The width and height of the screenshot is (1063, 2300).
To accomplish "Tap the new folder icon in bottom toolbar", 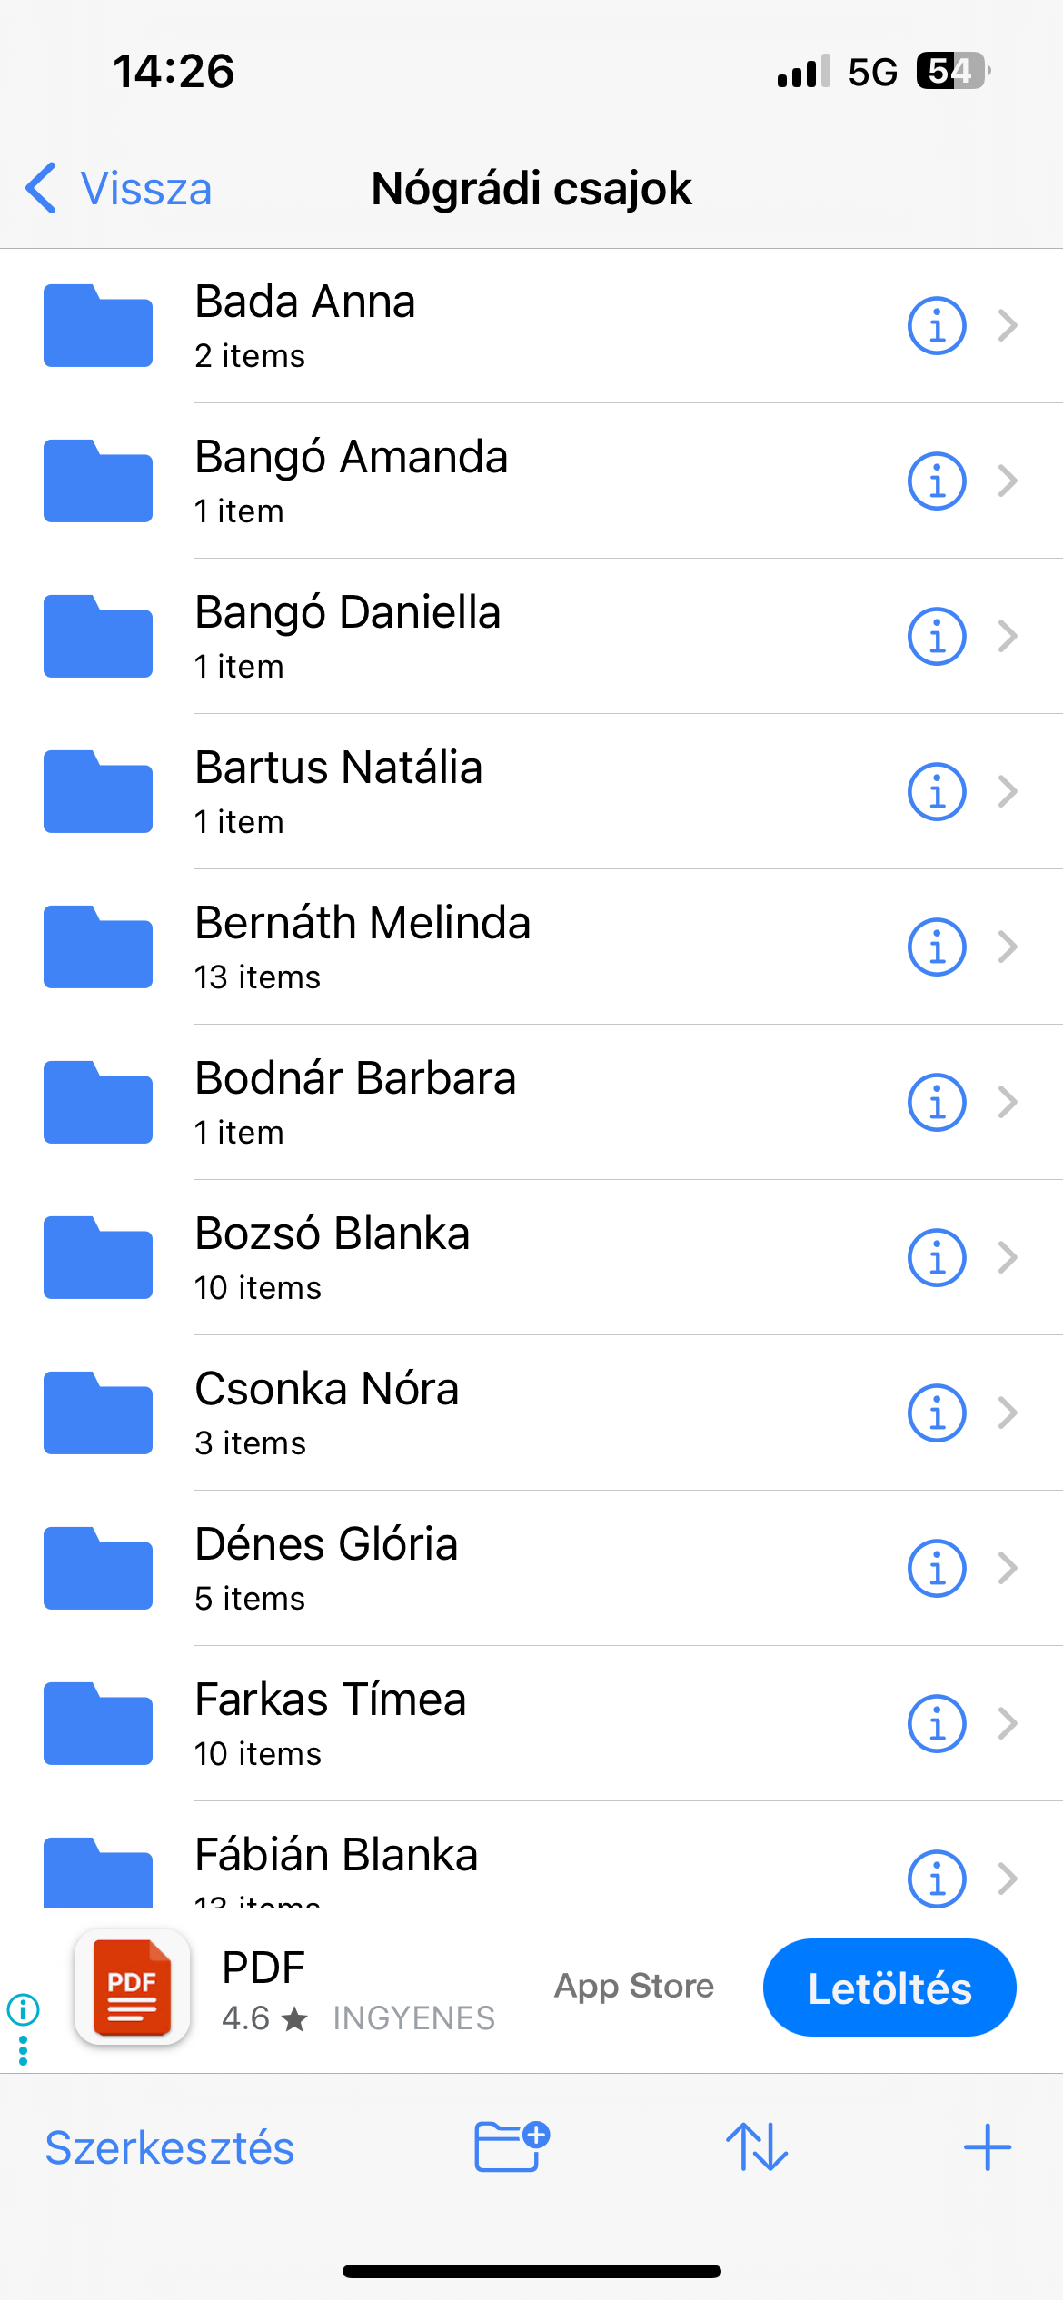I will click(x=512, y=2147).
